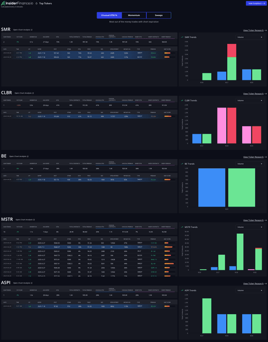Select the MSTR SPLIT type trade row
This screenshot has width=268, height=342.
pyautogui.click(x=89, y=251)
